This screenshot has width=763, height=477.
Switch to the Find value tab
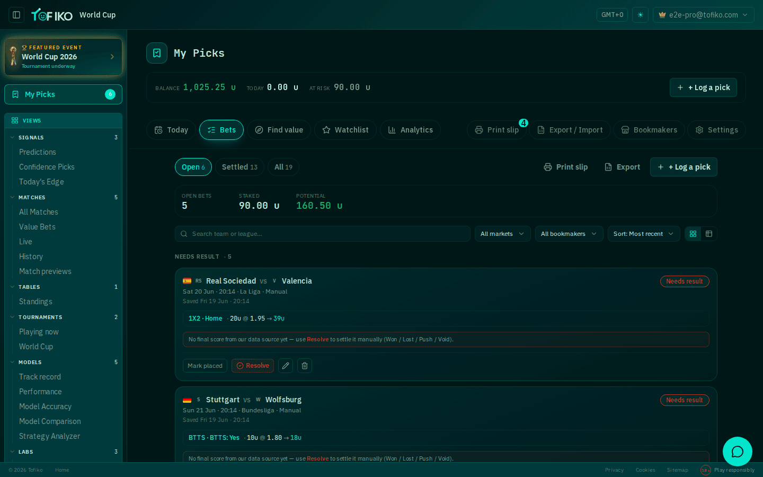click(x=279, y=130)
